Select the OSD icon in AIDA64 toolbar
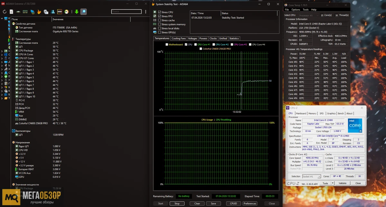386x207 pixels. pos(60,11)
